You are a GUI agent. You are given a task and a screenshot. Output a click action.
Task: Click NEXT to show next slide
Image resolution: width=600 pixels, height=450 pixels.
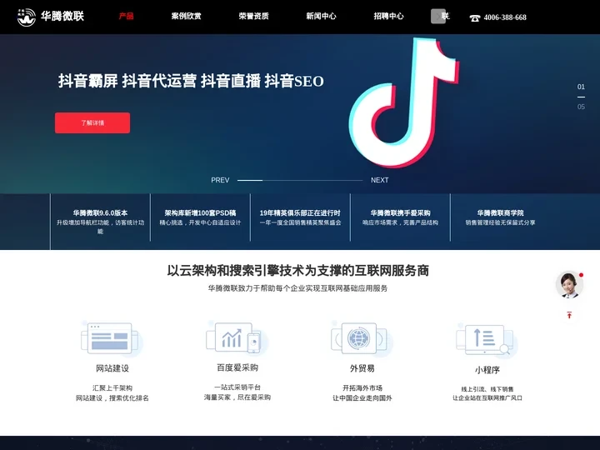(x=380, y=180)
